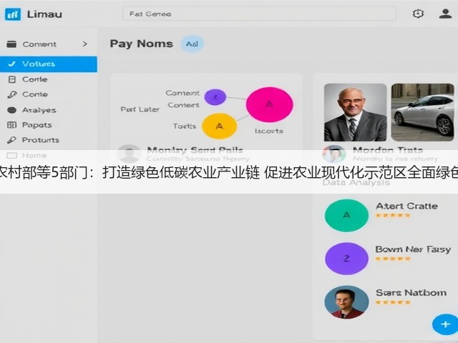Click the Sare Natbom profile photo
458x343 pixels.
click(x=346, y=302)
